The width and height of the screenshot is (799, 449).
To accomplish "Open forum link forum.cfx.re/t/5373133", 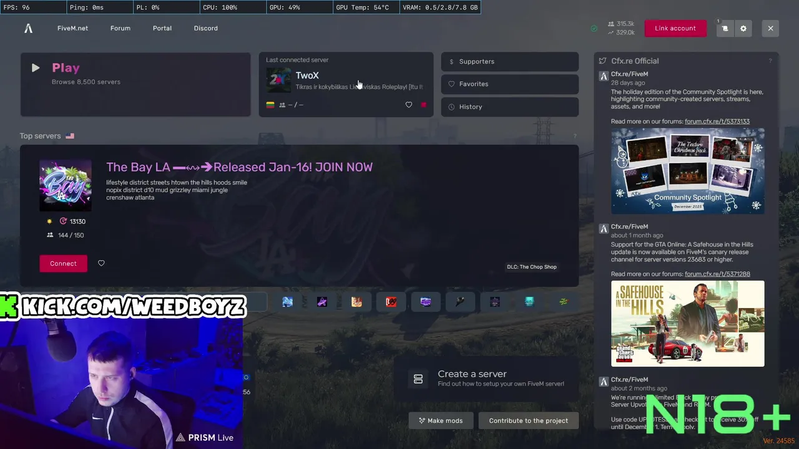I will click(717, 121).
